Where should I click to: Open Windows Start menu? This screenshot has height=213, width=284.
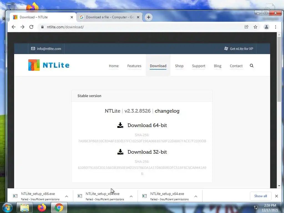7,207
